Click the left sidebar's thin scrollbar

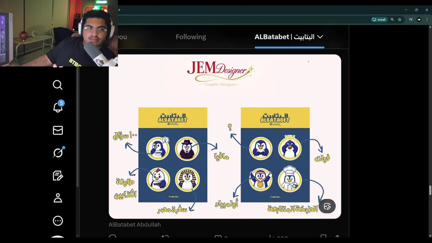(x=77, y=127)
